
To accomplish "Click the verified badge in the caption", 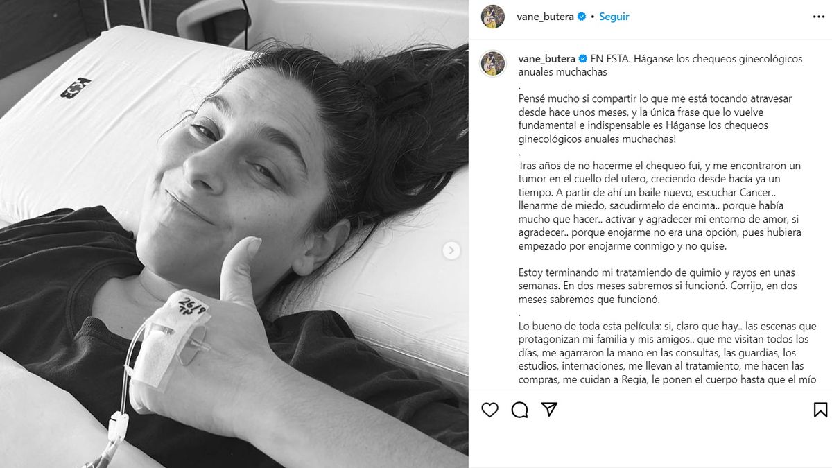I will 582,59.
